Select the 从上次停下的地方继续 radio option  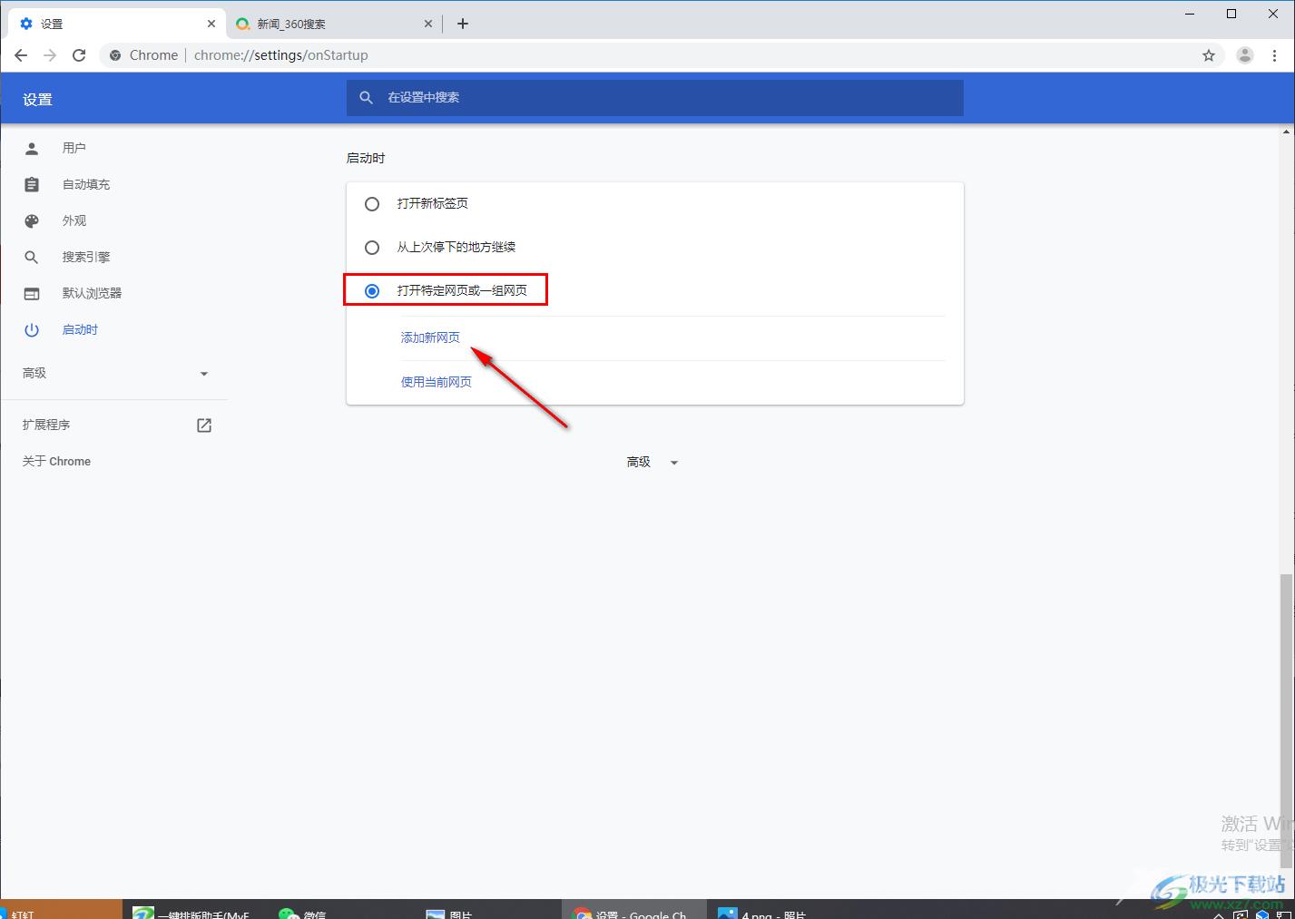pos(372,247)
